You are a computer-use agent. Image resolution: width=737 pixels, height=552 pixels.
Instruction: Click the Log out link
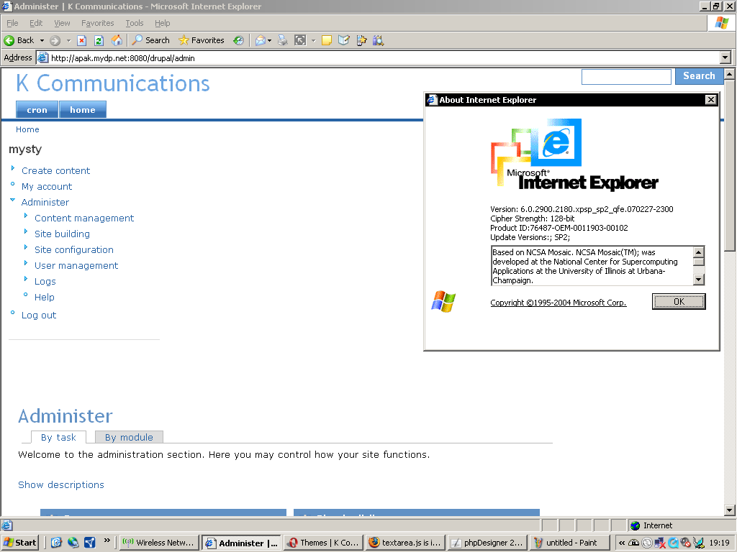[x=39, y=316]
